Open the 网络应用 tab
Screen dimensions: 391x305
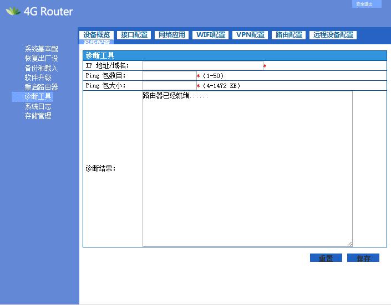click(172, 35)
